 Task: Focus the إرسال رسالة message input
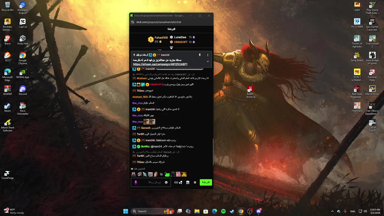point(151,182)
